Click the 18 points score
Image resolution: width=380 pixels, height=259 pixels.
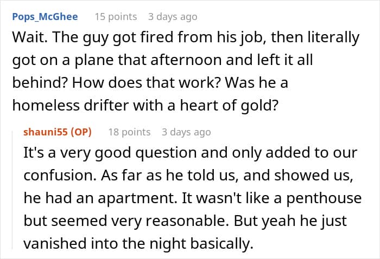pos(129,132)
